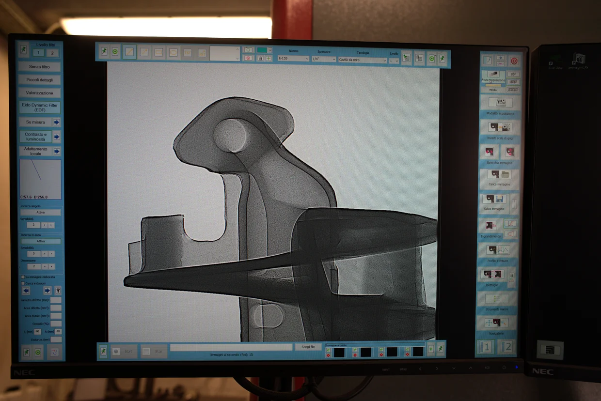The width and height of the screenshot is (601, 401).
Task: Switch to filter level 2 tab
Action: (52, 53)
